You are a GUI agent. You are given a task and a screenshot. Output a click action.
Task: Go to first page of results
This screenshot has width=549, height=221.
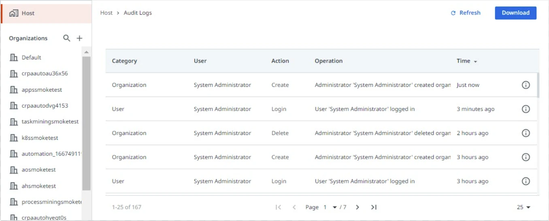278,207
